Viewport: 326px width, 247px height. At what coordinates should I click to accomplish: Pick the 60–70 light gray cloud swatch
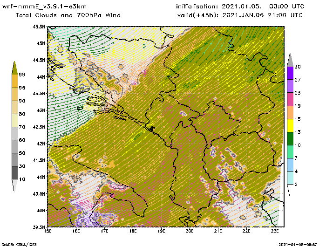click(x=15, y=134)
